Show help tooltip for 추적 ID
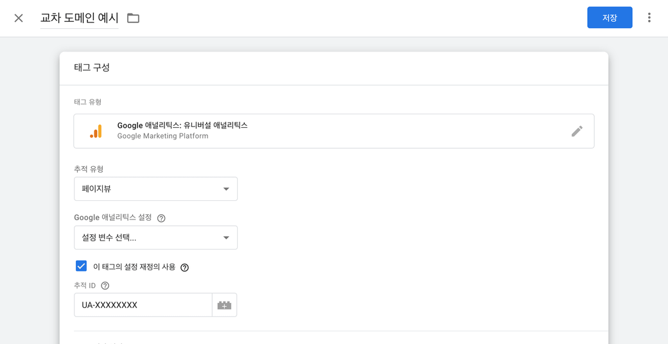This screenshot has width=668, height=344. [105, 286]
